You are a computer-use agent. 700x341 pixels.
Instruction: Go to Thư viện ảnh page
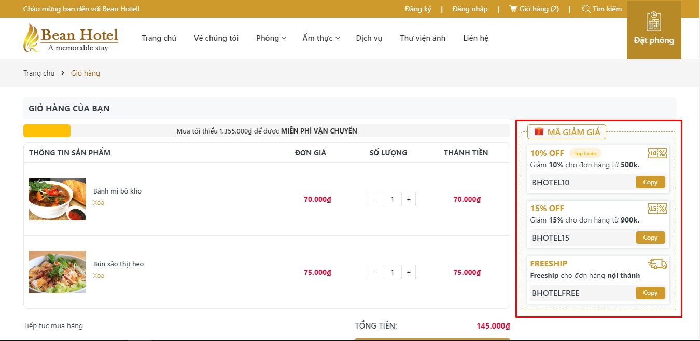pos(422,38)
